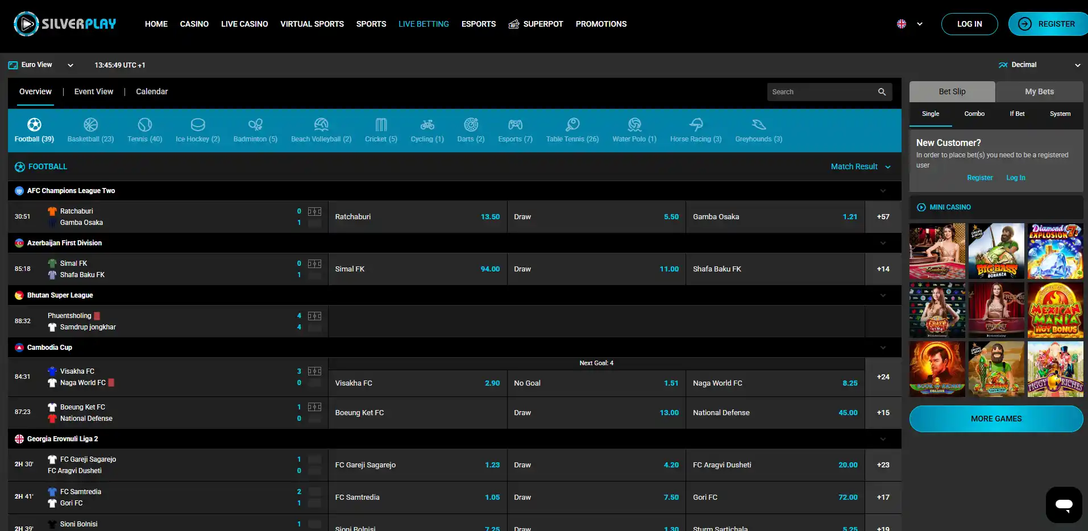Select the System bet type tab
This screenshot has height=531, width=1088.
pos(1060,114)
